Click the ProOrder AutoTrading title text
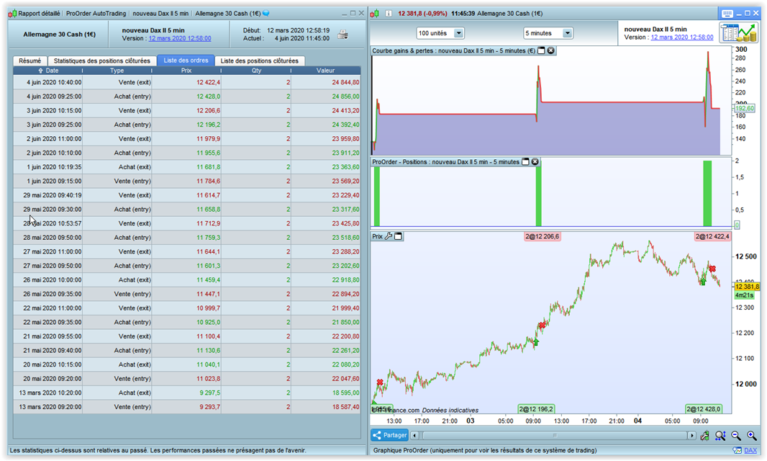The width and height of the screenshot is (767, 461). (96, 13)
